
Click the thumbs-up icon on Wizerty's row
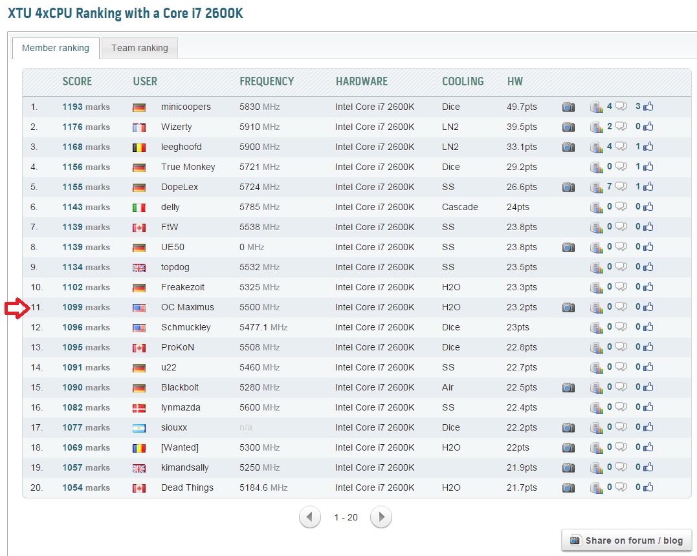tap(648, 127)
